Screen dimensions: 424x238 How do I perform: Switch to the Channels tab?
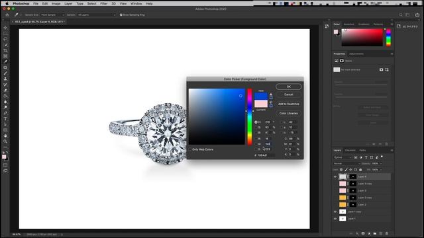click(350, 150)
